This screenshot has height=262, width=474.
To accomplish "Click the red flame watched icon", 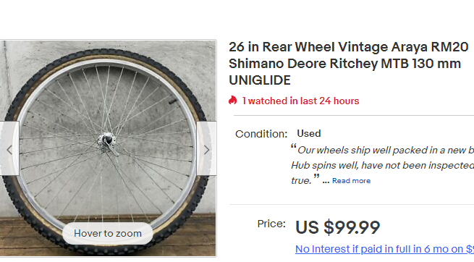I will (x=232, y=101).
